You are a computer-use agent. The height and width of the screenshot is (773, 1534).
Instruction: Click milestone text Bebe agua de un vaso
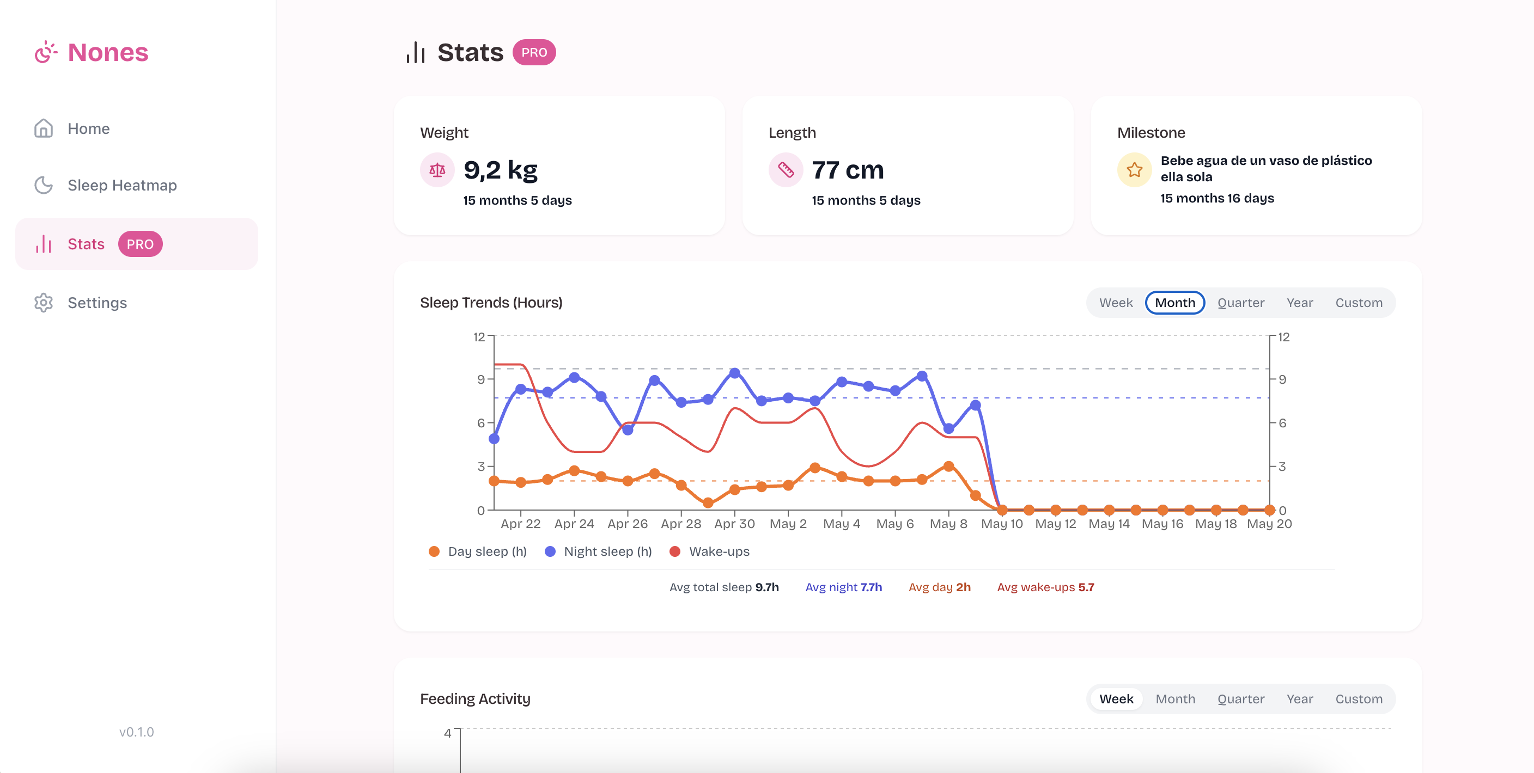click(x=1265, y=169)
